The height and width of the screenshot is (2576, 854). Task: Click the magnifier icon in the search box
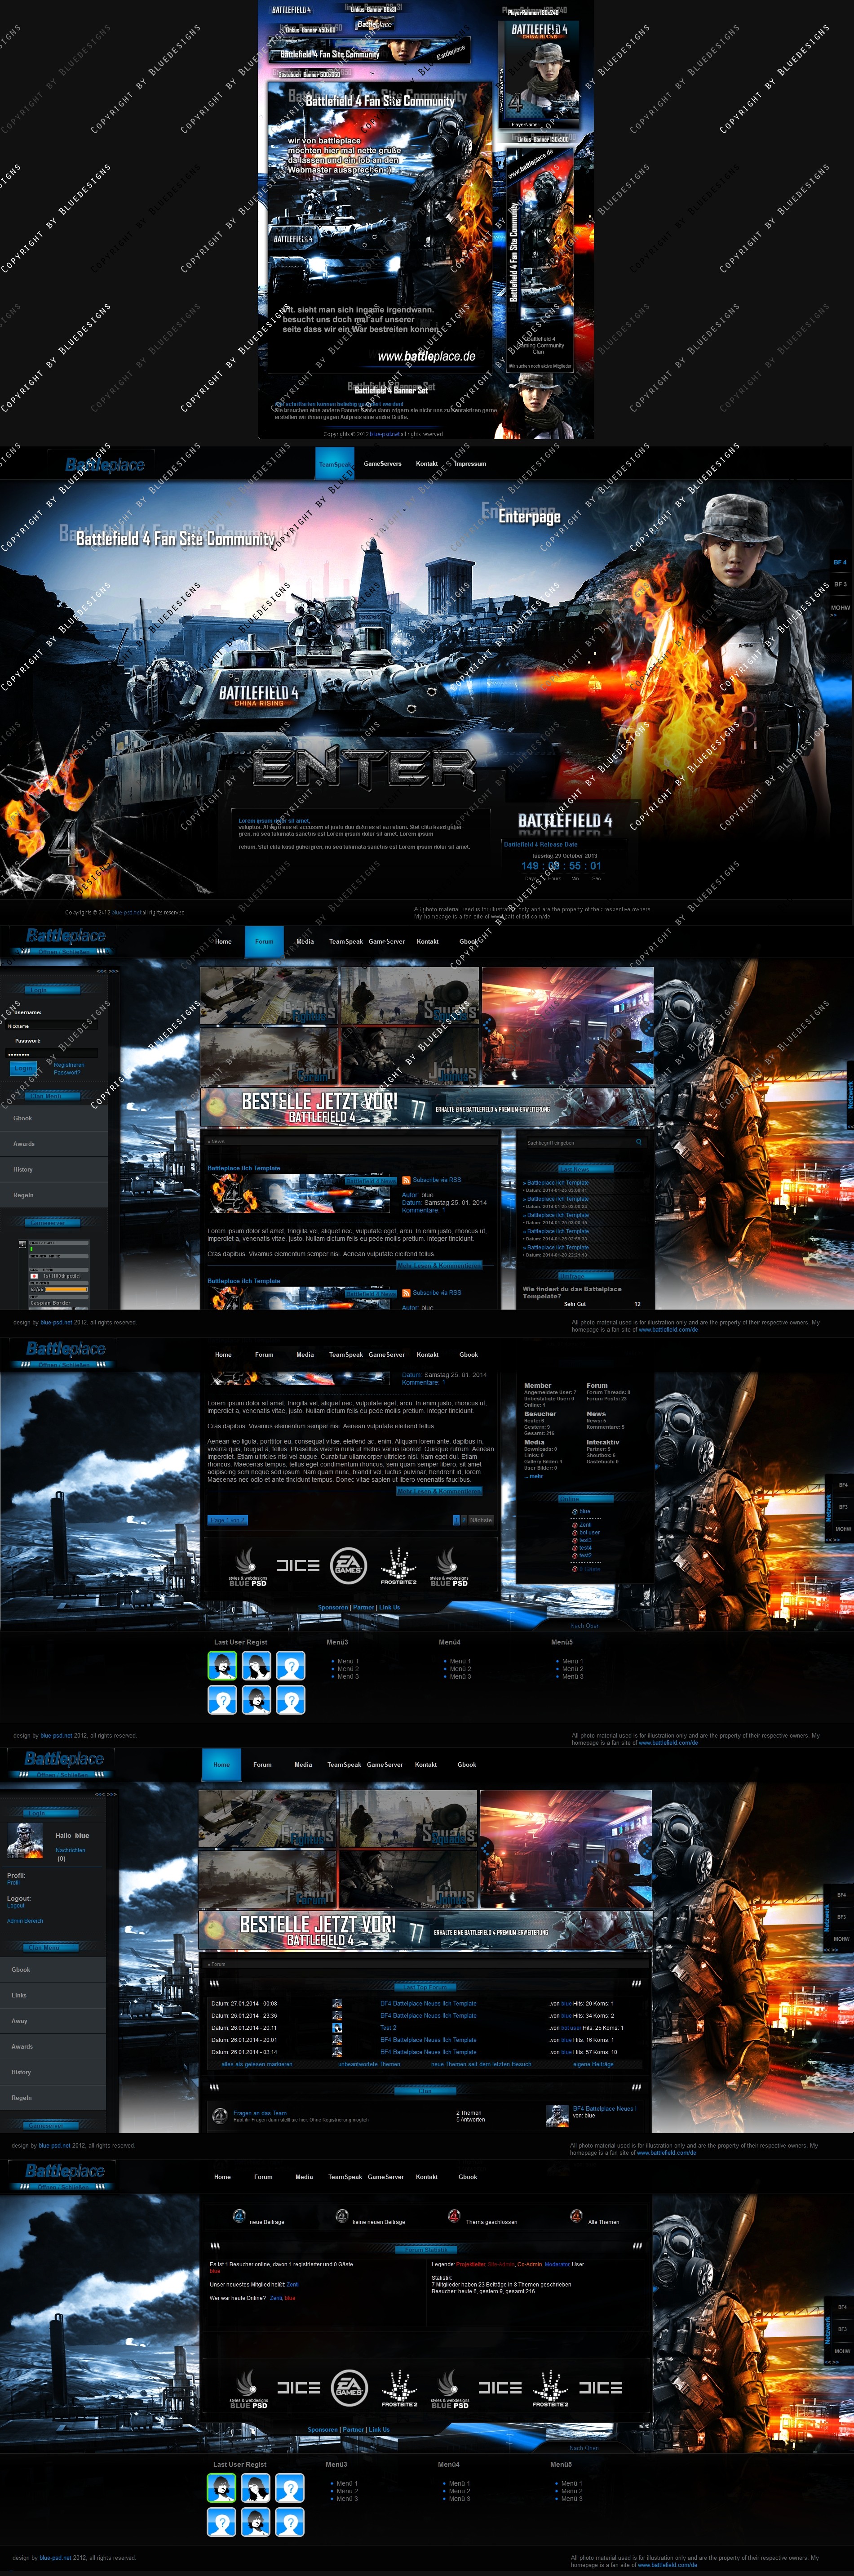tap(638, 1142)
